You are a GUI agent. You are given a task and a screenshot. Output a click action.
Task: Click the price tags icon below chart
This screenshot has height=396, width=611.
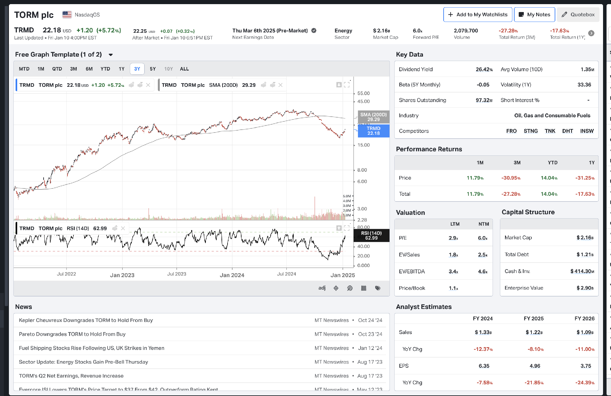(378, 288)
